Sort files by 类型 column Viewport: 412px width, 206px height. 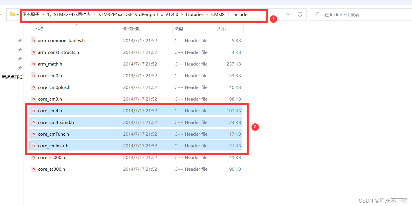coord(179,29)
